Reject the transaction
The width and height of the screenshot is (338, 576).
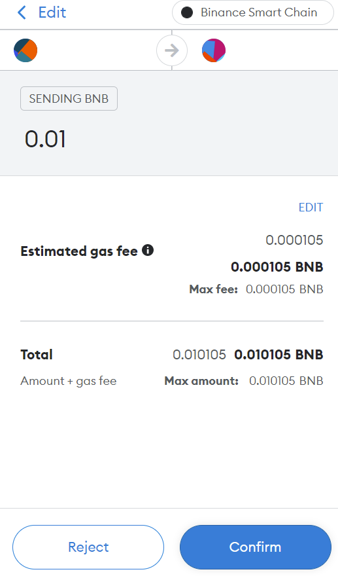click(88, 547)
